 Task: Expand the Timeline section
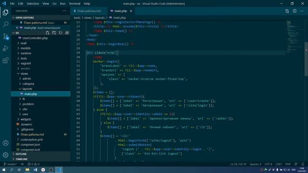[x=41, y=159]
